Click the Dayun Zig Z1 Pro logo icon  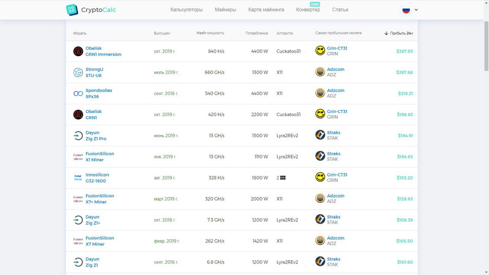pos(78,135)
